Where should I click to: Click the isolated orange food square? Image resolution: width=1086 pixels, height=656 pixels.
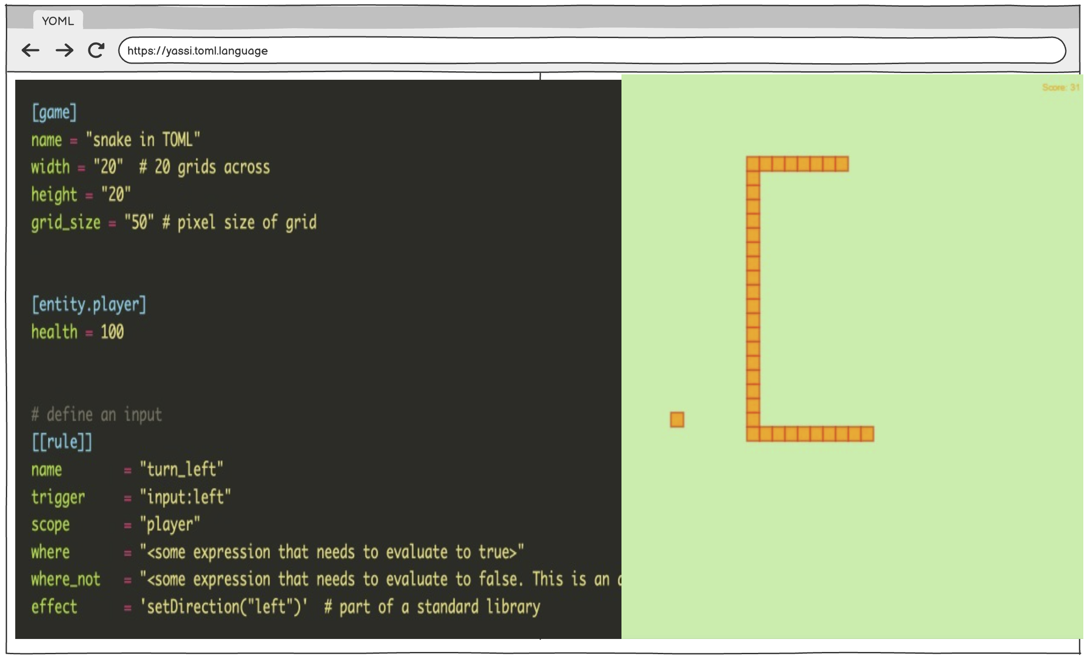[677, 420]
